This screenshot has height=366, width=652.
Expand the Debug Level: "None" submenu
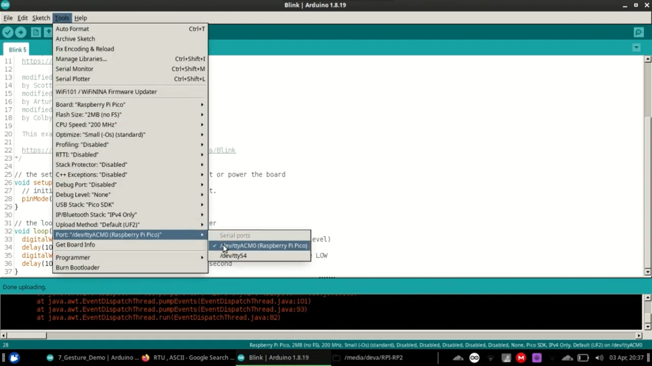130,194
